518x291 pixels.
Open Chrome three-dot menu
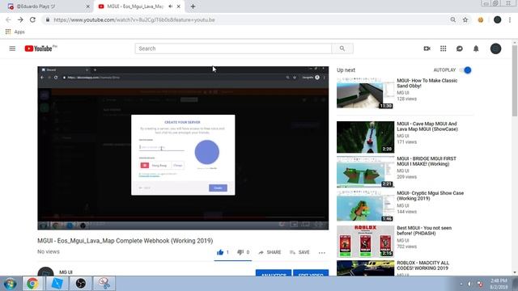pyautogui.click(x=510, y=19)
